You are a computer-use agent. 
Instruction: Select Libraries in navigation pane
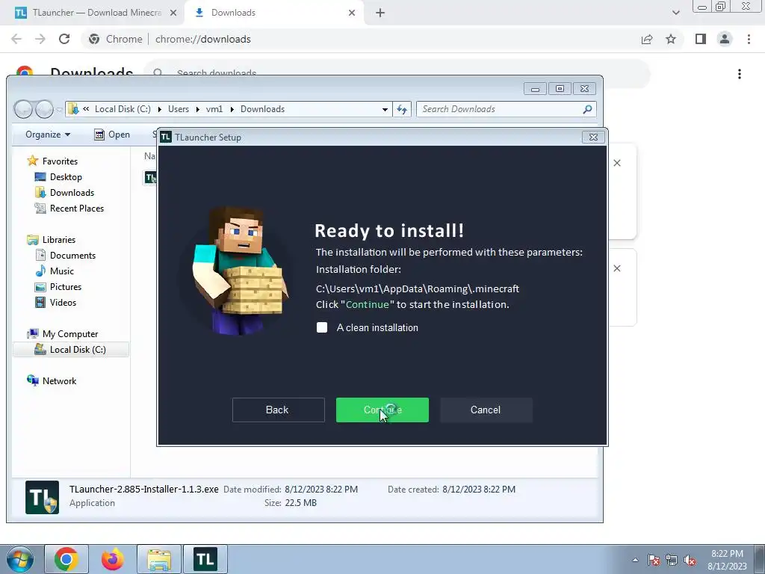coord(59,240)
